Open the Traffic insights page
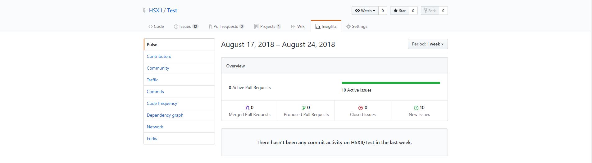The height and width of the screenshot is (163, 592). pos(153,80)
